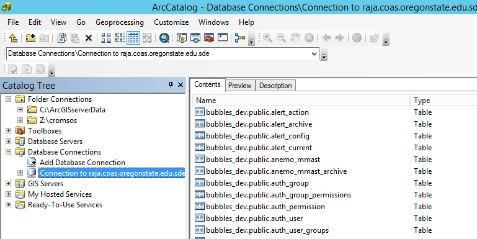
Task: Click the Disconnect From Folder icon
Action: pos(45,38)
